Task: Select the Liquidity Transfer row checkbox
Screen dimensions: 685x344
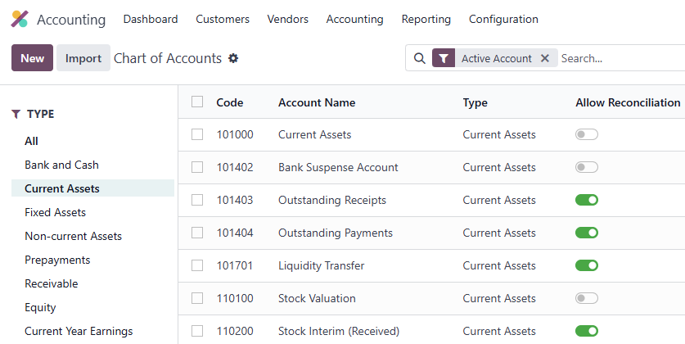Action: point(197,265)
